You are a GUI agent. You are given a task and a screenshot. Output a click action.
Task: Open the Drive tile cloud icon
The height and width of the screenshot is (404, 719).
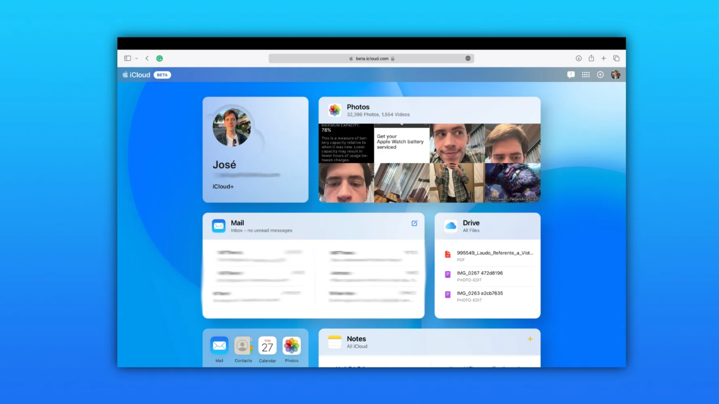click(450, 226)
